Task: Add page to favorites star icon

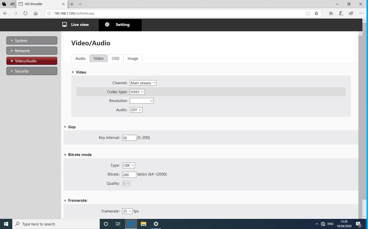Action: [316, 13]
